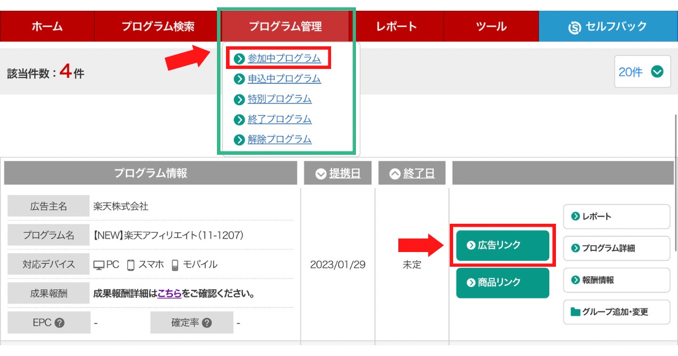Click the 広告主名 row label
The width and height of the screenshot is (678, 356).
tap(49, 206)
